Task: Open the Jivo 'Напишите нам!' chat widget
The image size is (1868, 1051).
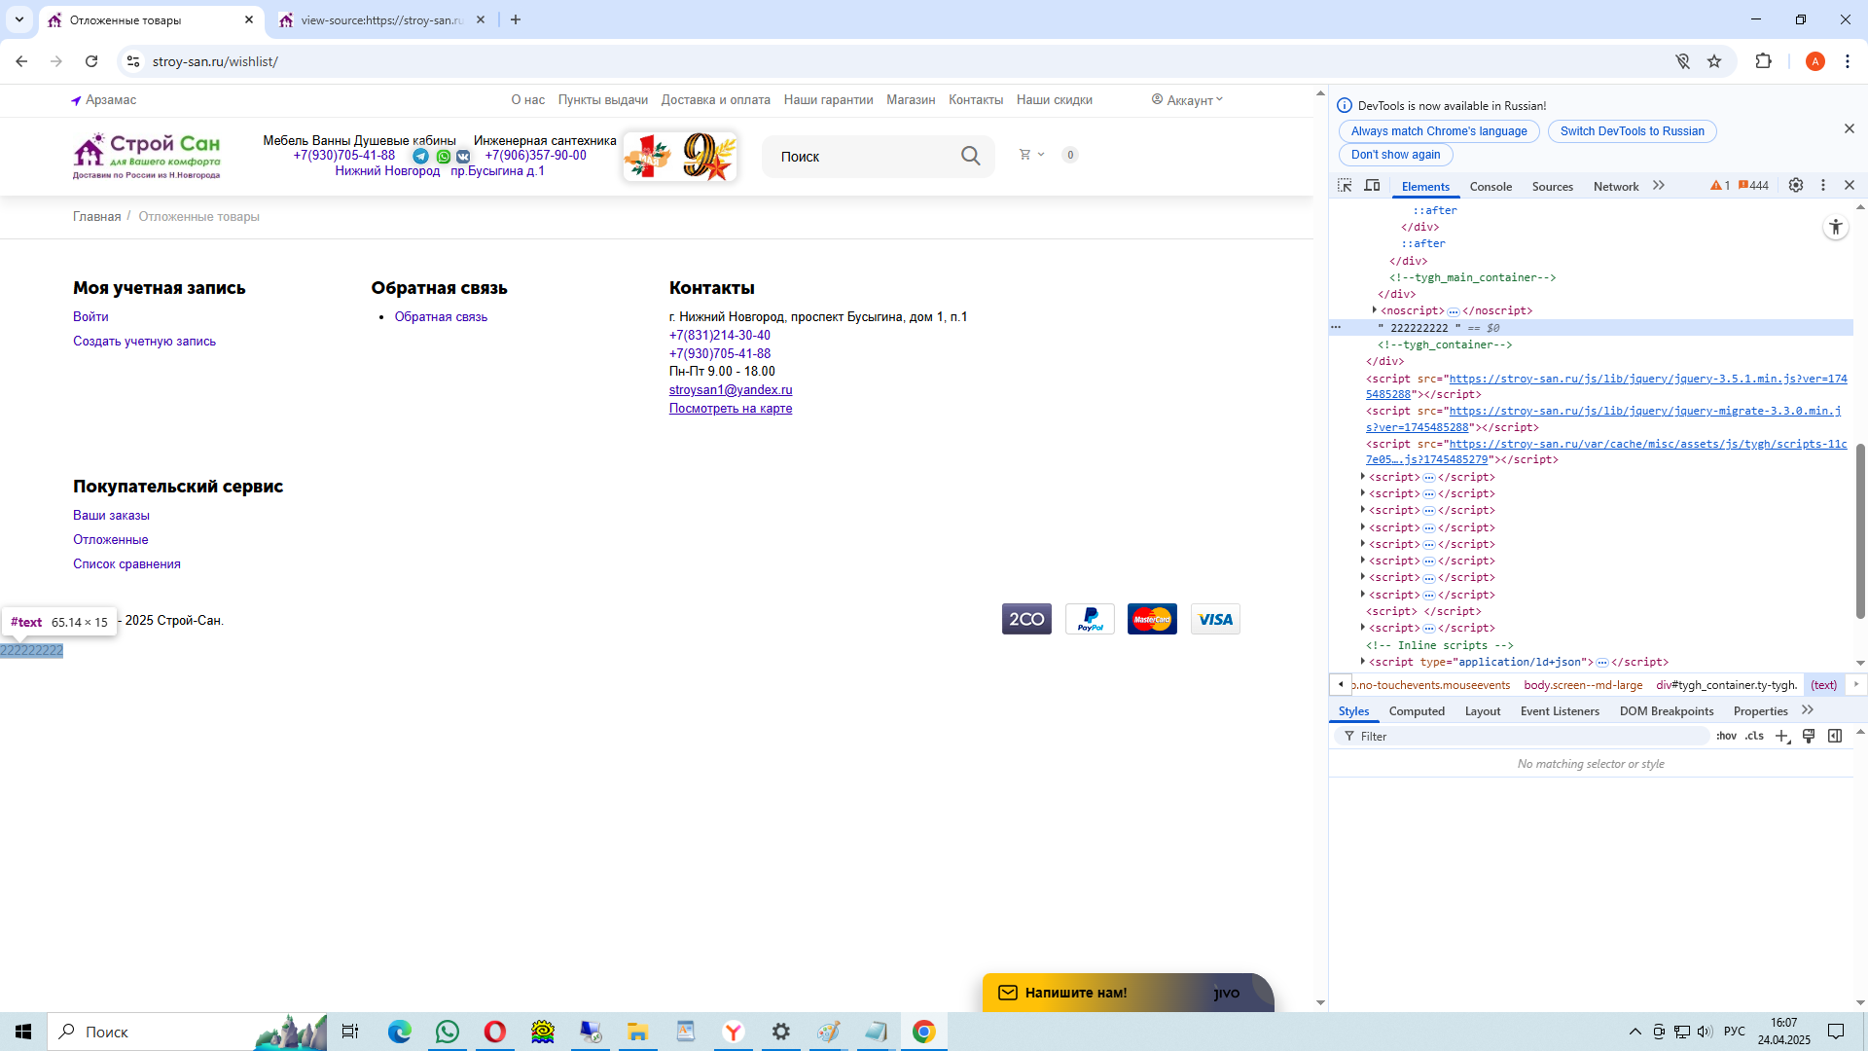Action: (x=1128, y=993)
